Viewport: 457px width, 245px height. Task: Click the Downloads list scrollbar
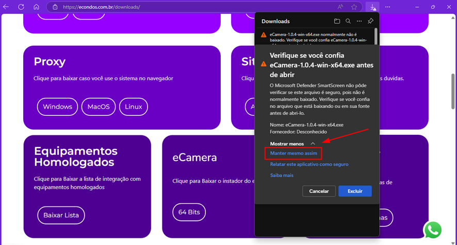pos(376,37)
